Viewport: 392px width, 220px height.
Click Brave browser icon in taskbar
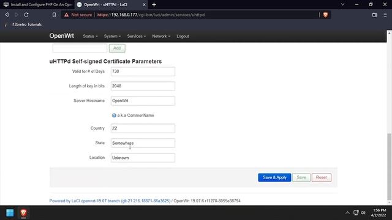point(23,213)
